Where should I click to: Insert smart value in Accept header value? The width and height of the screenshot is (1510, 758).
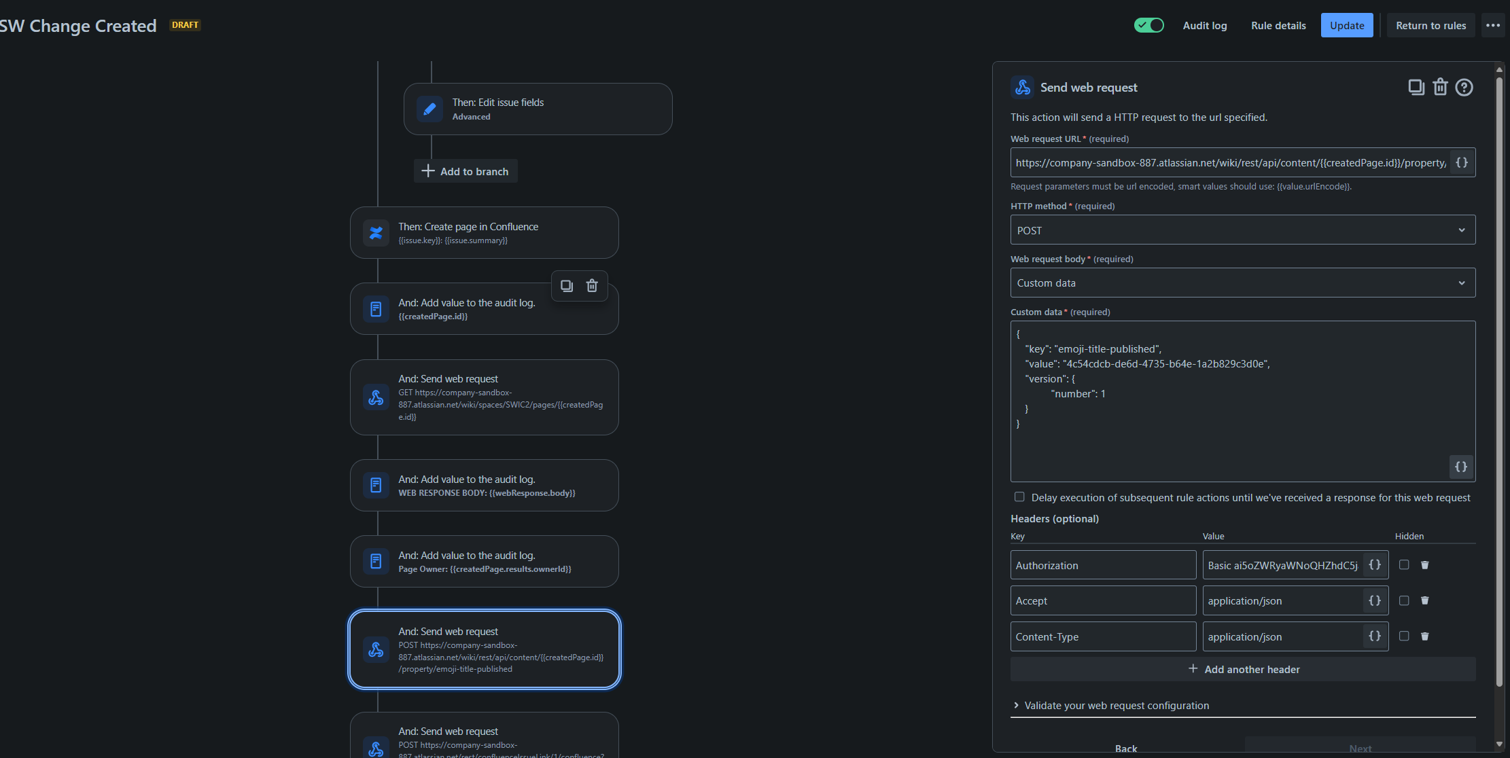point(1375,600)
